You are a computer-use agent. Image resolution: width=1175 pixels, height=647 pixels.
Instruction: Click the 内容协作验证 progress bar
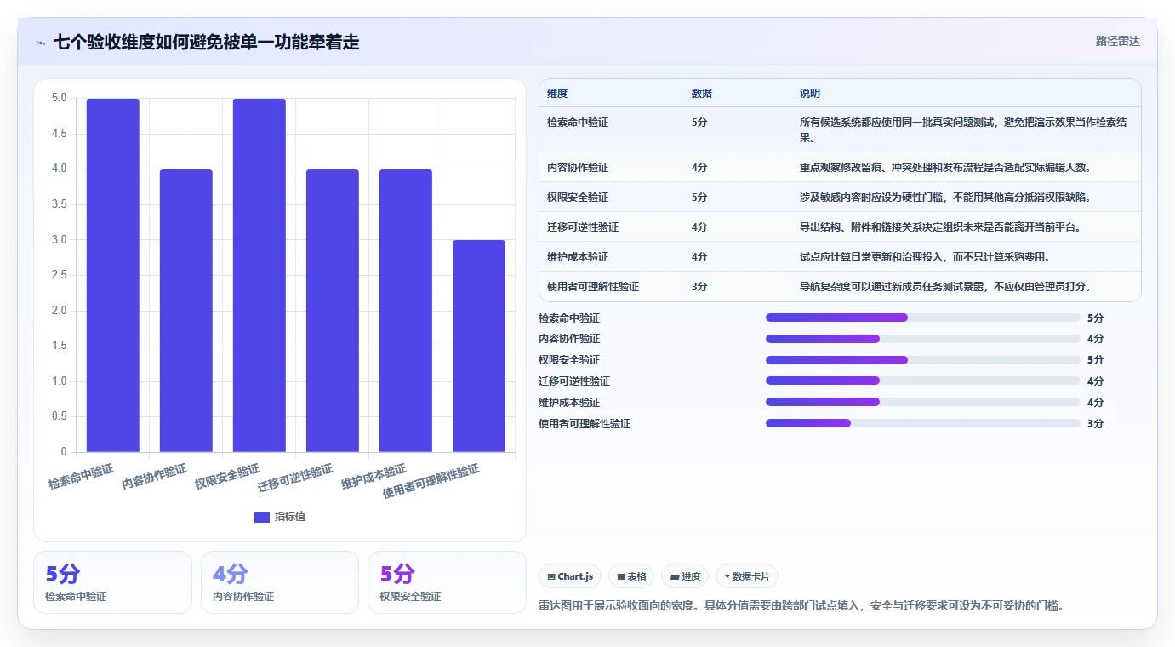coord(922,339)
